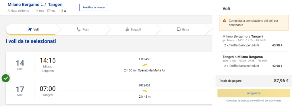Viewport: 294px width, 106px height.
Task: Open the Bagagli step tab
Action: (x=133, y=30)
